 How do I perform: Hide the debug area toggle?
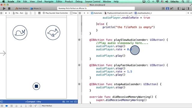2,106
